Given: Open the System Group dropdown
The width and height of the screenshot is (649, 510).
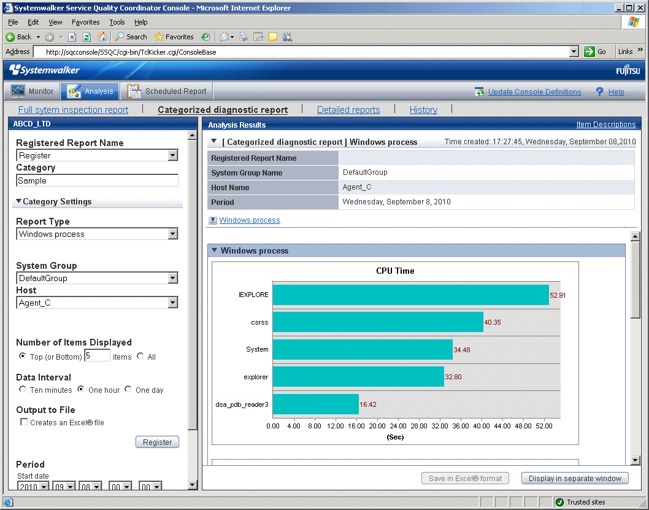Looking at the screenshot, I should [x=172, y=278].
